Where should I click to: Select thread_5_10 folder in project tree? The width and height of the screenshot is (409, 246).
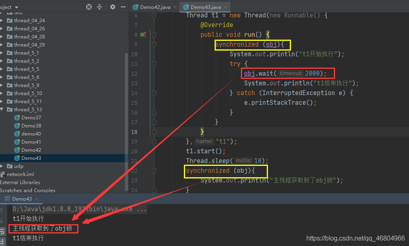[x=28, y=93]
